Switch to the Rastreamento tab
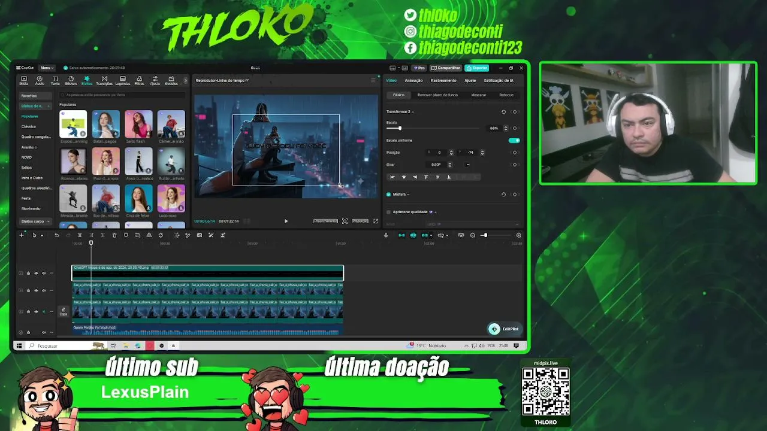Viewport: 767px width, 431px height. coord(443,80)
